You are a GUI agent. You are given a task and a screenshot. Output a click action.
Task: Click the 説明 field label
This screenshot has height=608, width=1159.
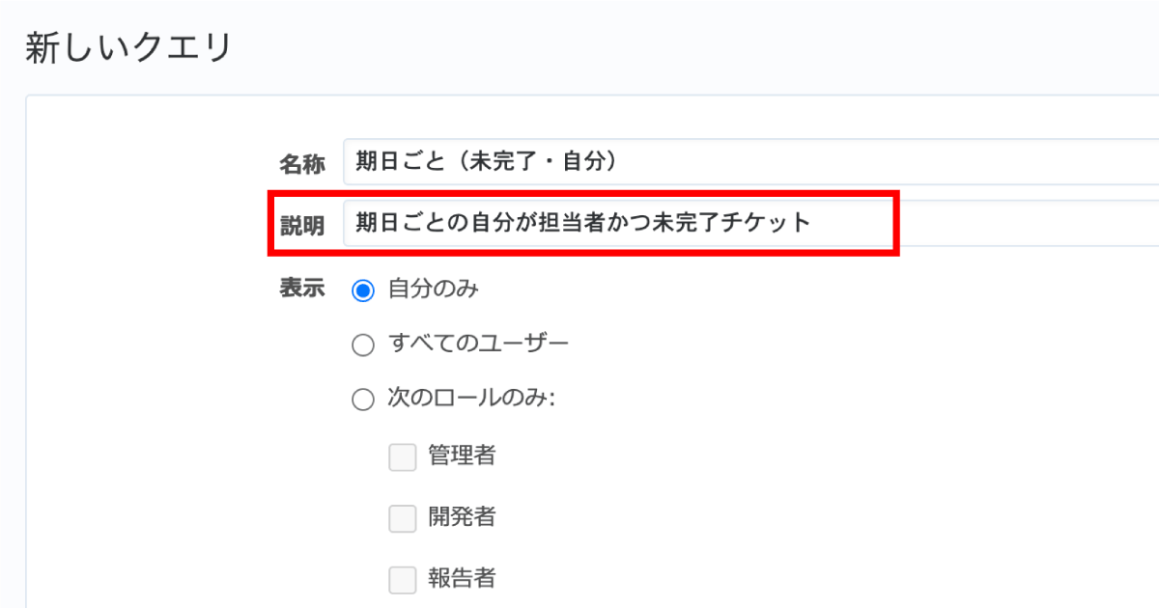click(302, 224)
